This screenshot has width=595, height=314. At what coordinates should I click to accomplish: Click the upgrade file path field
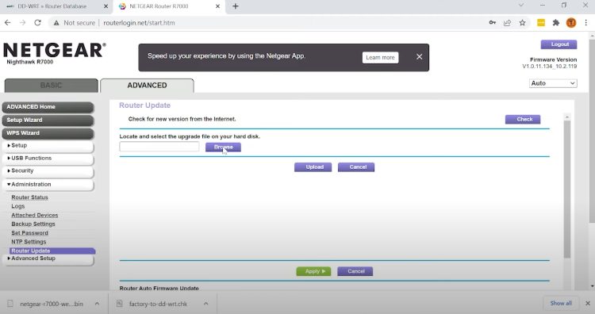pyautogui.click(x=159, y=147)
